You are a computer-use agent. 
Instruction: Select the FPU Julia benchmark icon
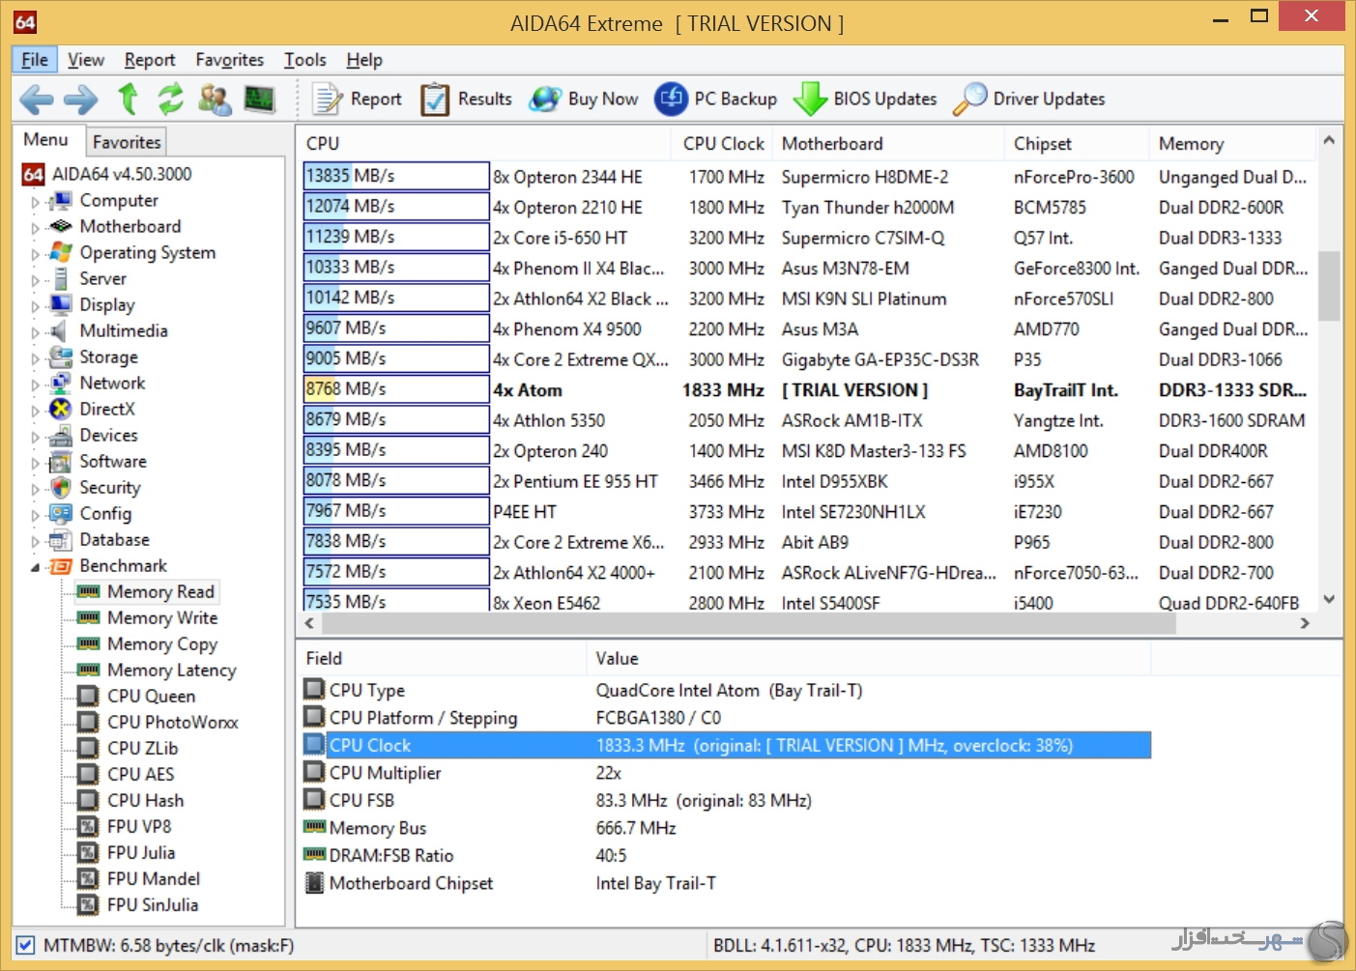click(x=89, y=852)
